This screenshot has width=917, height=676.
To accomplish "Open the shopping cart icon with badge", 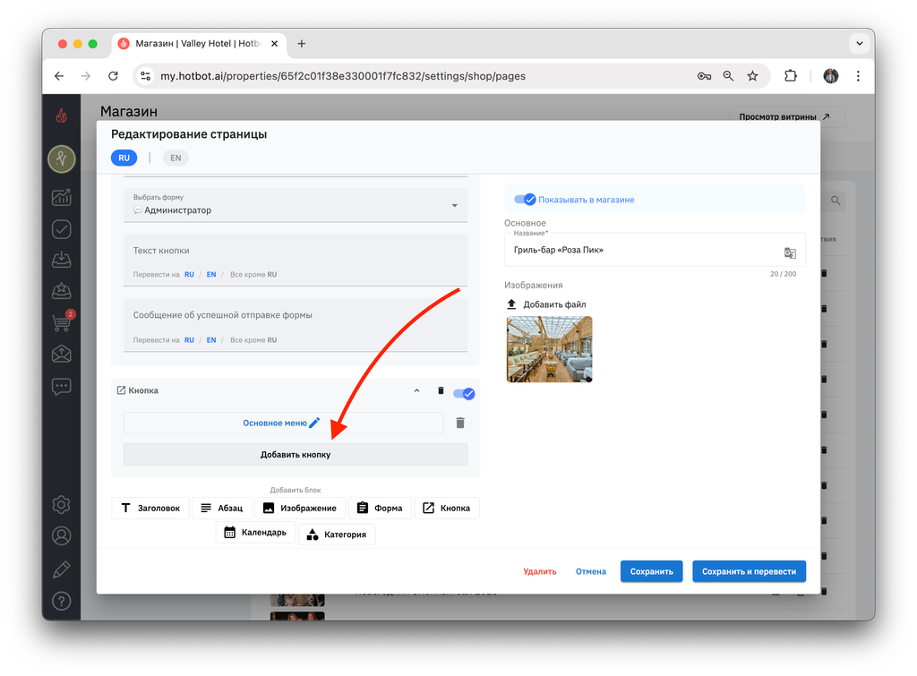I will [x=63, y=321].
